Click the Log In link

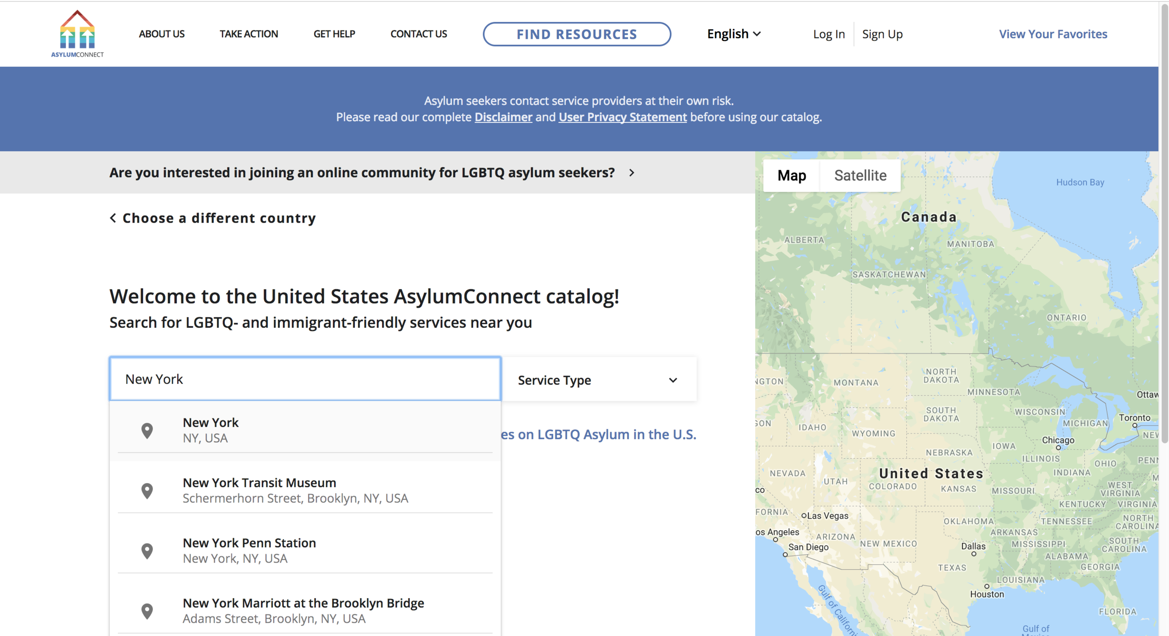(829, 34)
